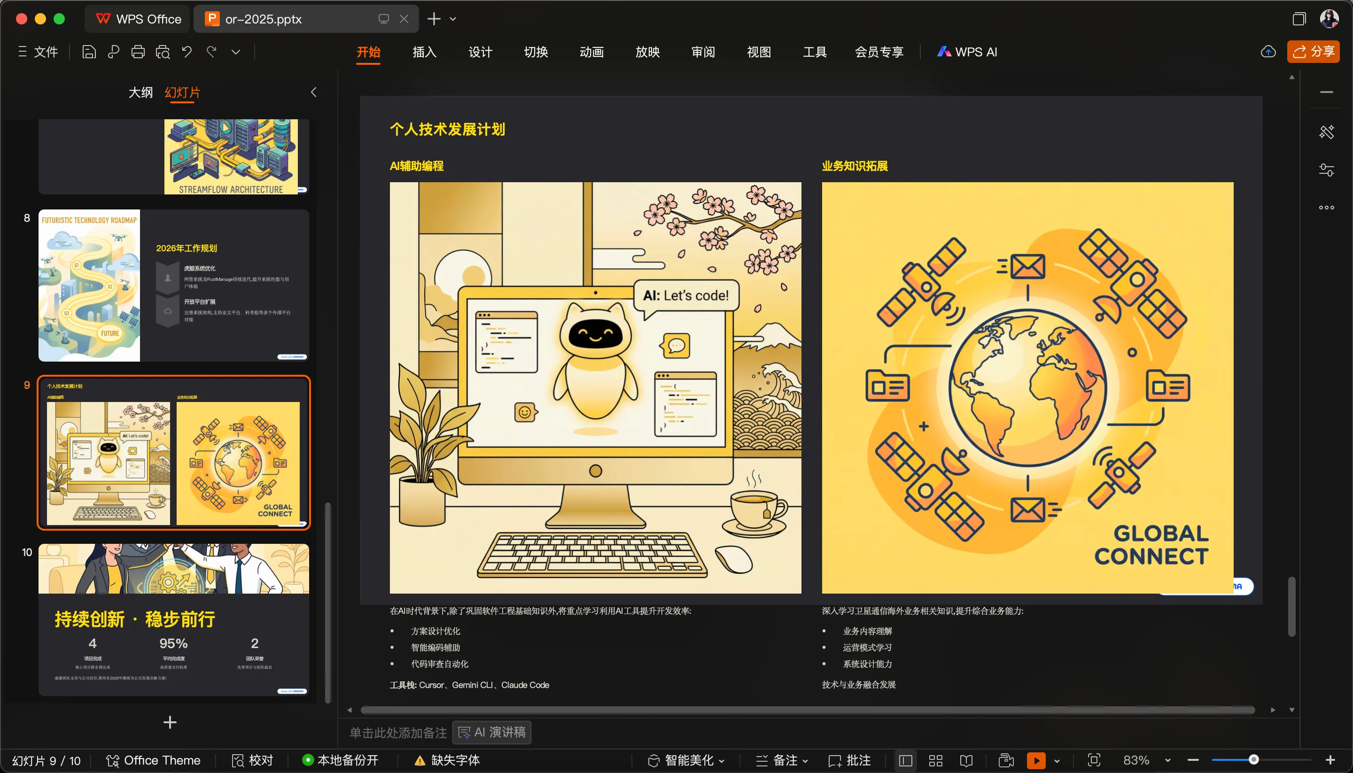Click the Office Theme status bar item
Viewport: 1353px width, 773px height.
[x=153, y=760]
